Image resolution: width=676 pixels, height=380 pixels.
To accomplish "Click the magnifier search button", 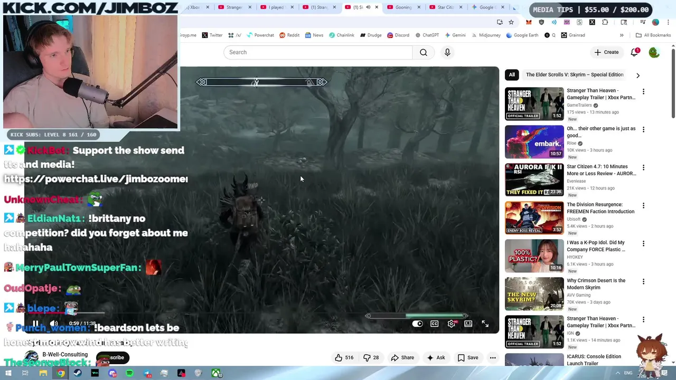I will [424, 52].
